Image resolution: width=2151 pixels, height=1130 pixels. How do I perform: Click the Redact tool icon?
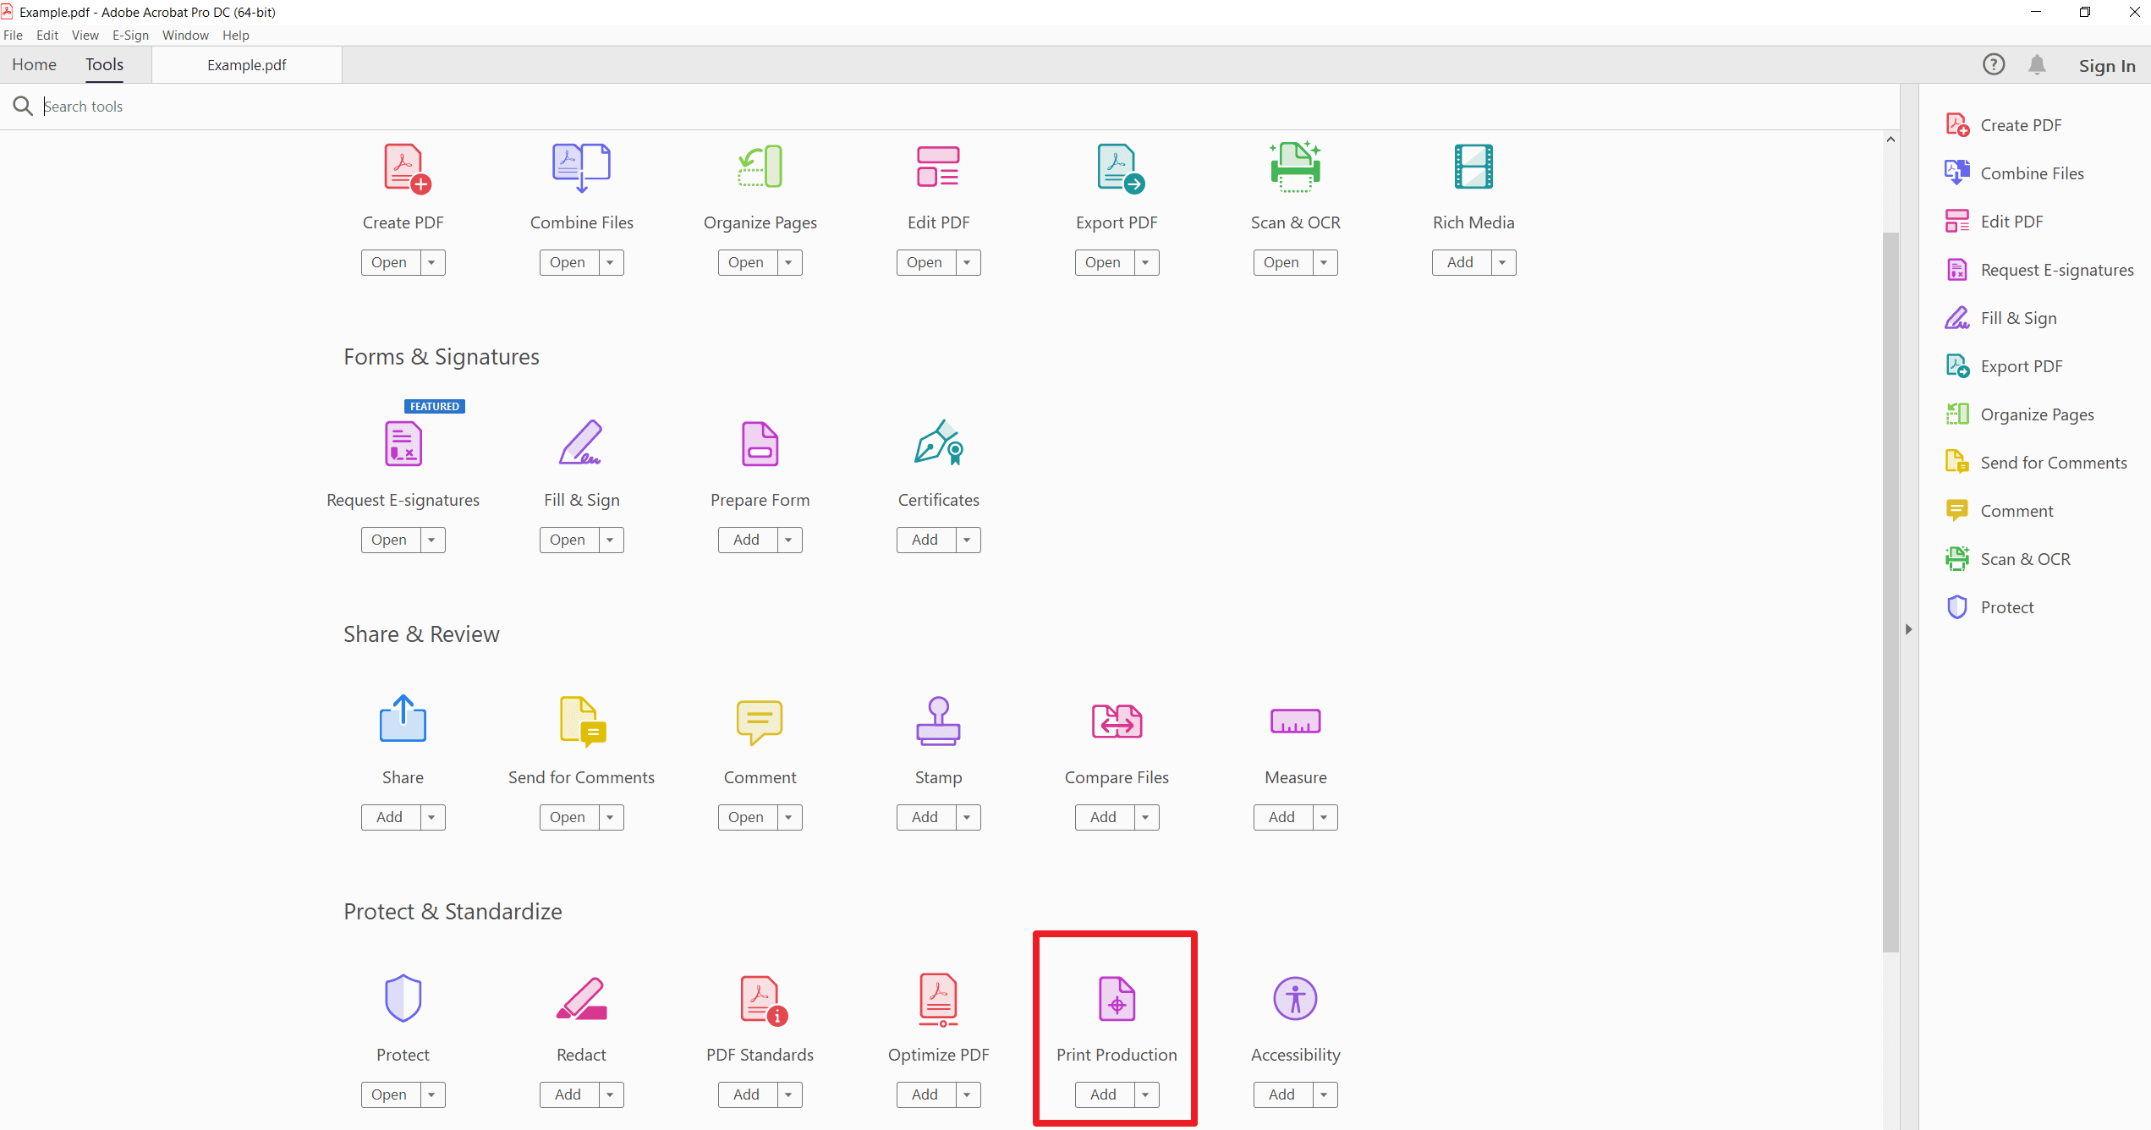click(x=581, y=998)
